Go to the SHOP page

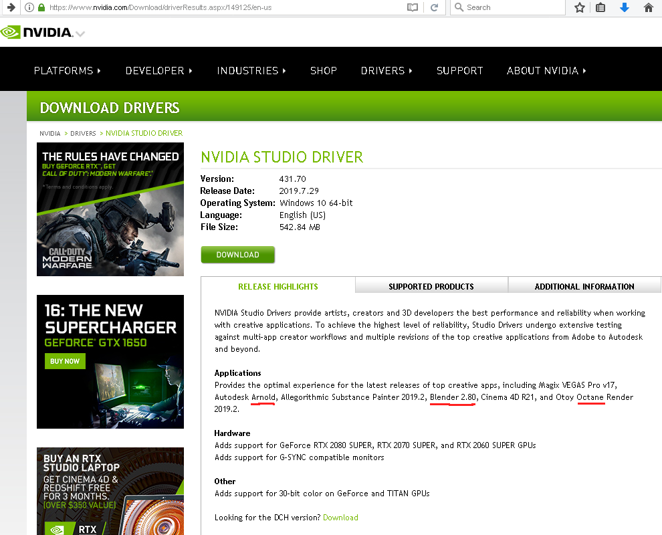point(324,70)
